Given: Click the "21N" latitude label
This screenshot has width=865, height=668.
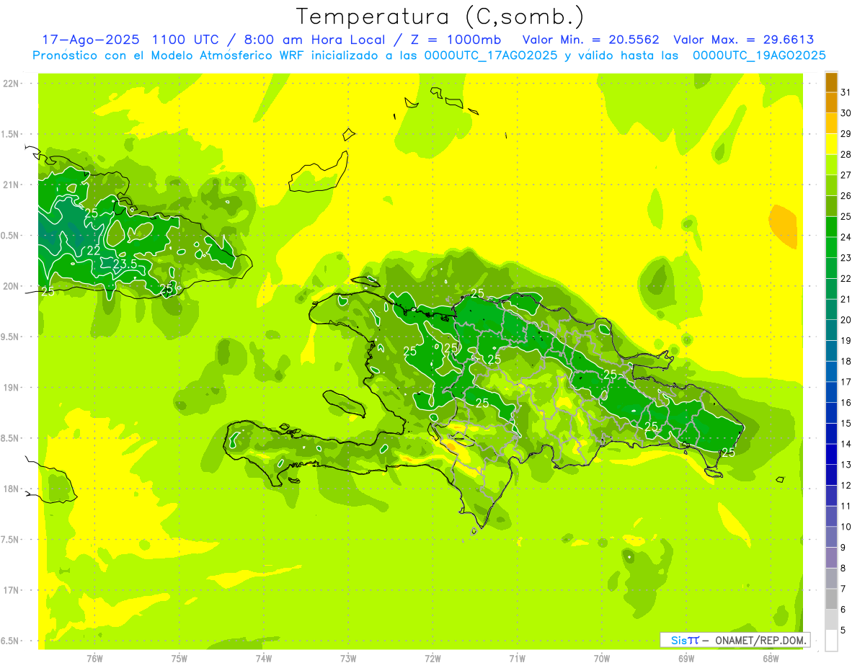Looking at the screenshot, I should click(x=12, y=185).
